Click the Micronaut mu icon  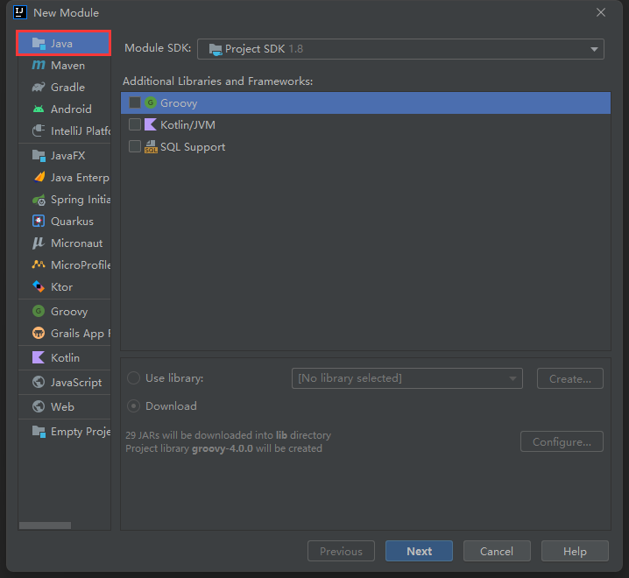[x=39, y=243]
